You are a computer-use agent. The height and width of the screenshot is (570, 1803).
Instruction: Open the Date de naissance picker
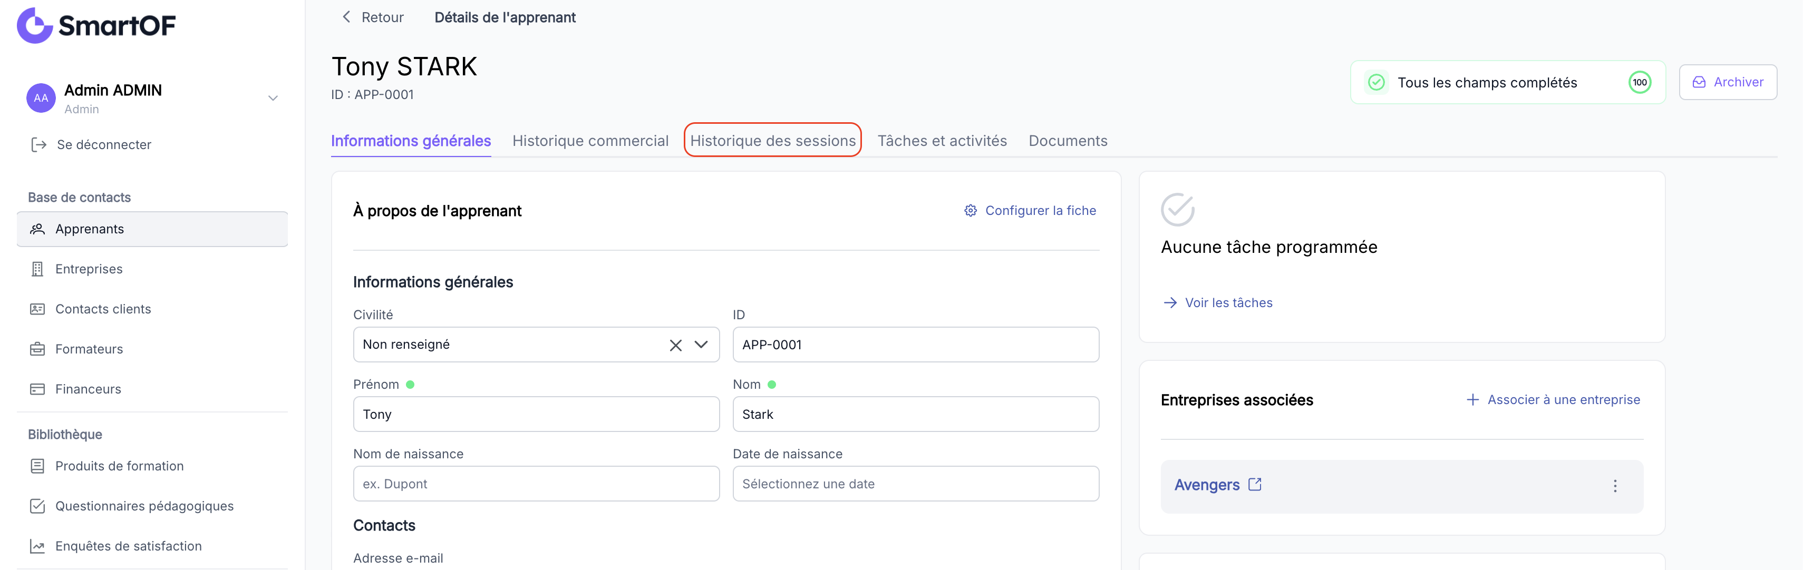coord(916,483)
